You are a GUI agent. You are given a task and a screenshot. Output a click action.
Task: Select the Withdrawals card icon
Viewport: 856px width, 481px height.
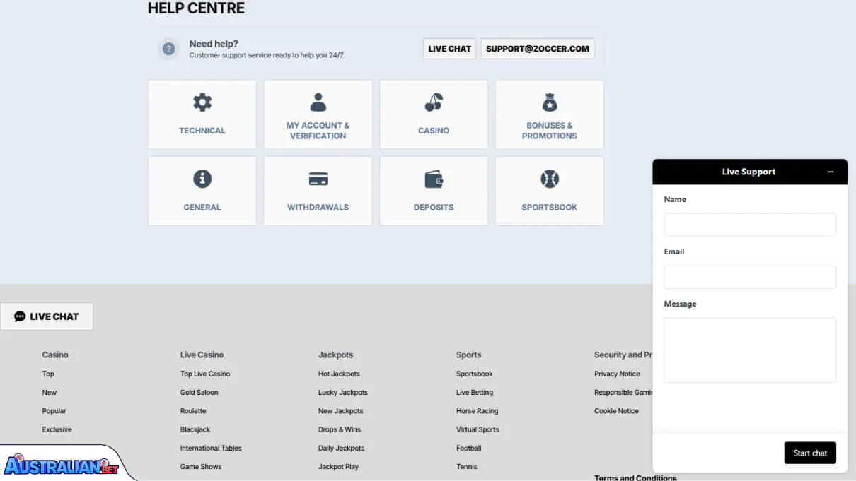(318, 179)
